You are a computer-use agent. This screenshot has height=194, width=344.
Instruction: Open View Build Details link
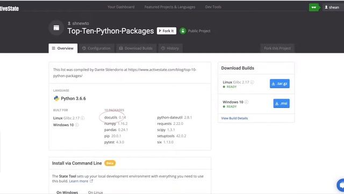click(234, 119)
